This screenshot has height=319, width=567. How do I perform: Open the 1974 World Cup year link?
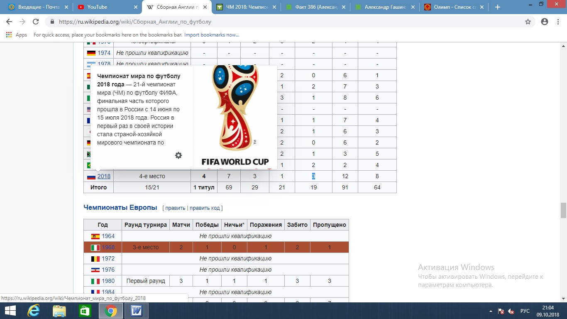click(104, 53)
